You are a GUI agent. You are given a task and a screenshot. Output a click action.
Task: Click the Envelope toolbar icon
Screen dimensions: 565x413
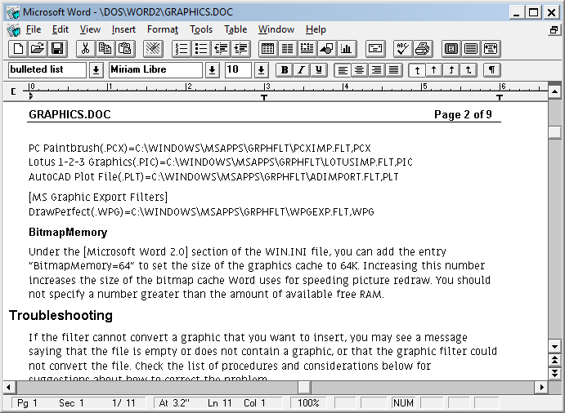click(x=375, y=49)
